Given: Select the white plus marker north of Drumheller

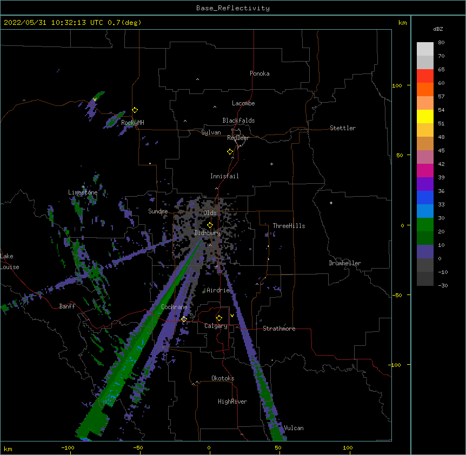Looking at the screenshot, I should [x=331, y=203].
